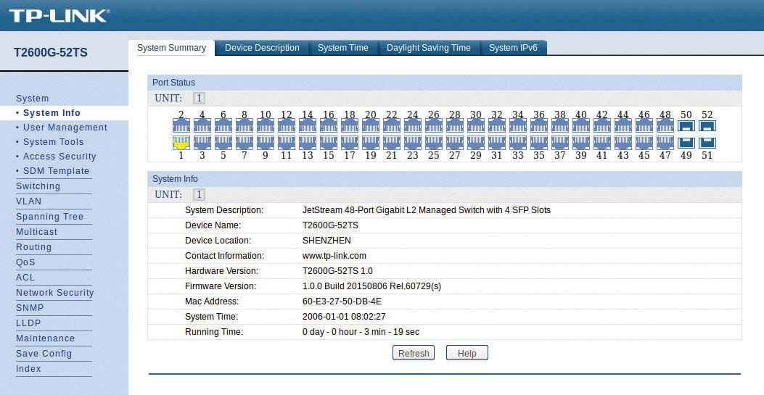The image size is (764, 395).
Task: Expand the VLAN menu
Action: (29, 201)
